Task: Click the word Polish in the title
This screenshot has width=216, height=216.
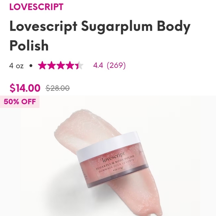Action: (x=29, y=45)
